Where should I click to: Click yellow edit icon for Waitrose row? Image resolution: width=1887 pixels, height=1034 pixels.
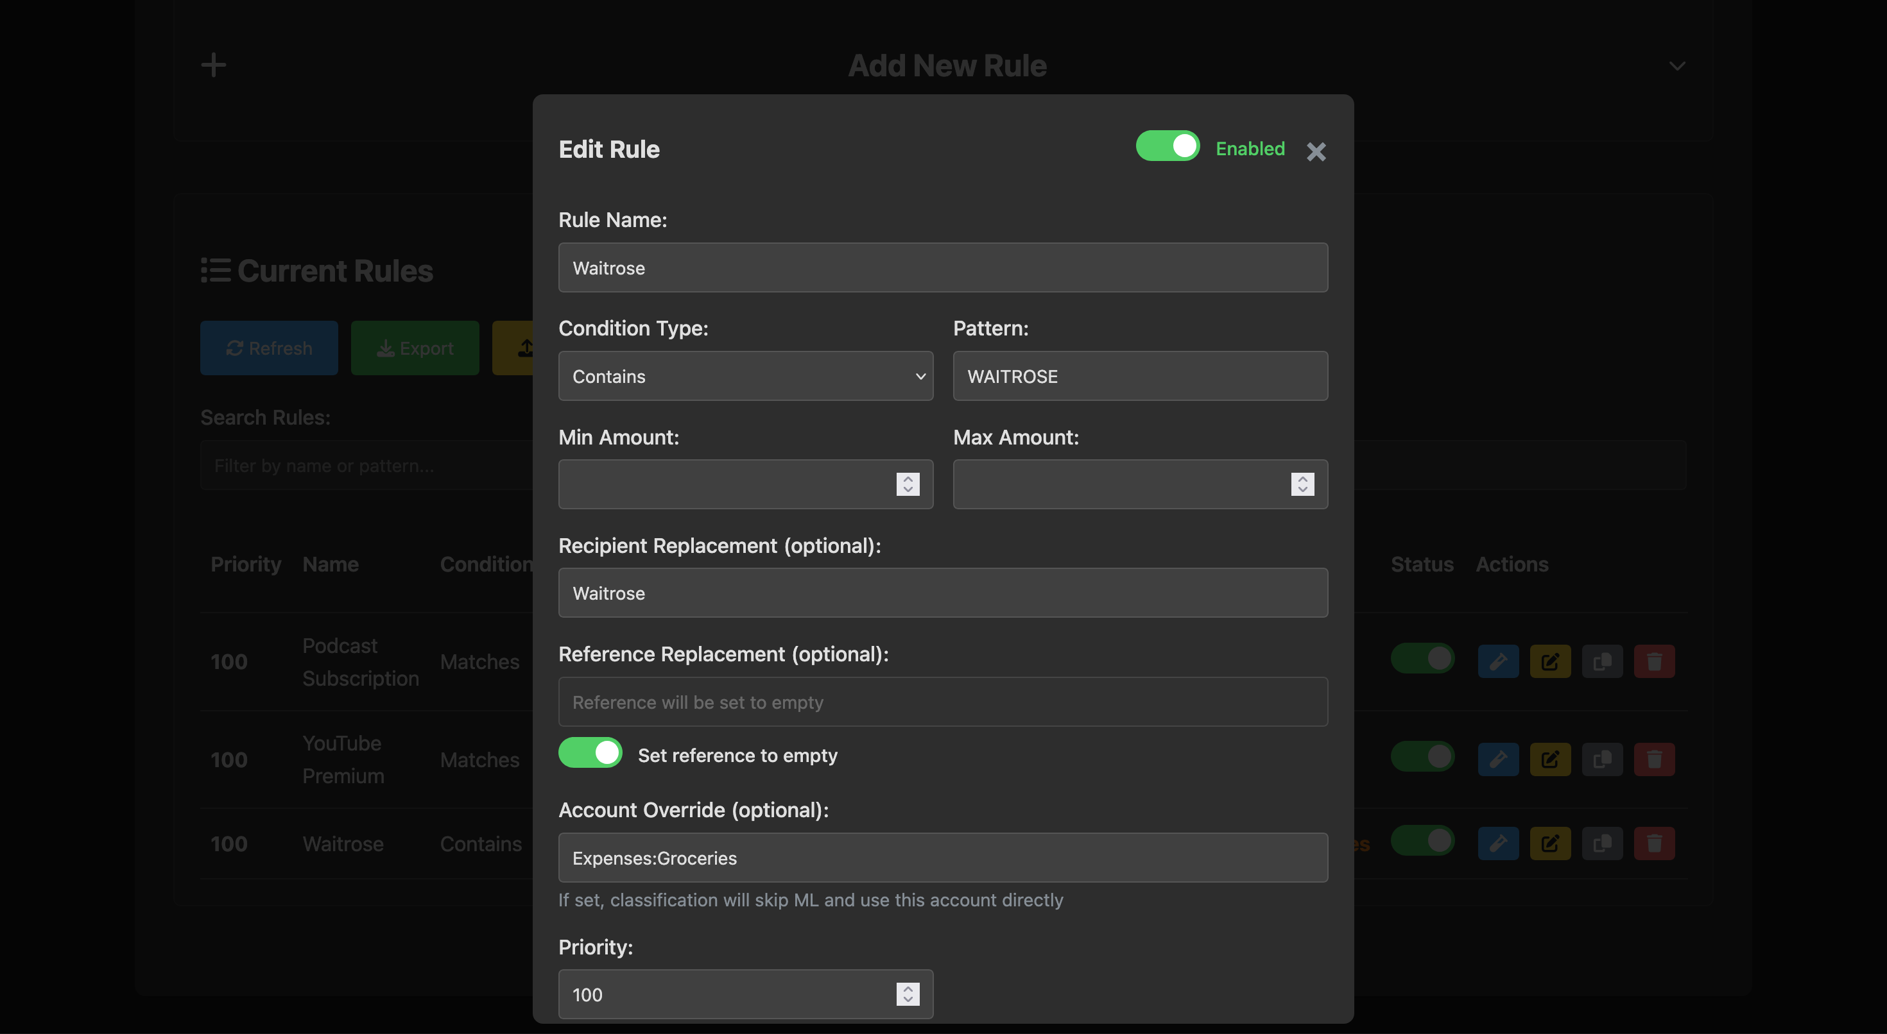tap(1550, 843)
